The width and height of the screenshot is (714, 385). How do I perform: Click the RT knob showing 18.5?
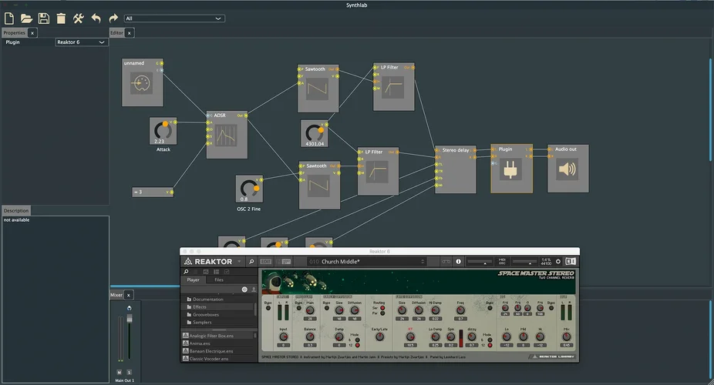click(x=410, y=336)
